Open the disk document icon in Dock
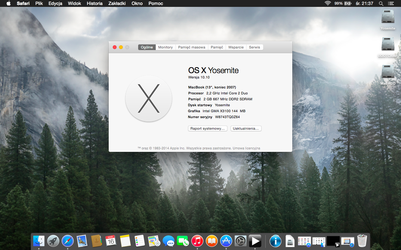This screenshot has height=250, width=401. (x=290, y=241)
